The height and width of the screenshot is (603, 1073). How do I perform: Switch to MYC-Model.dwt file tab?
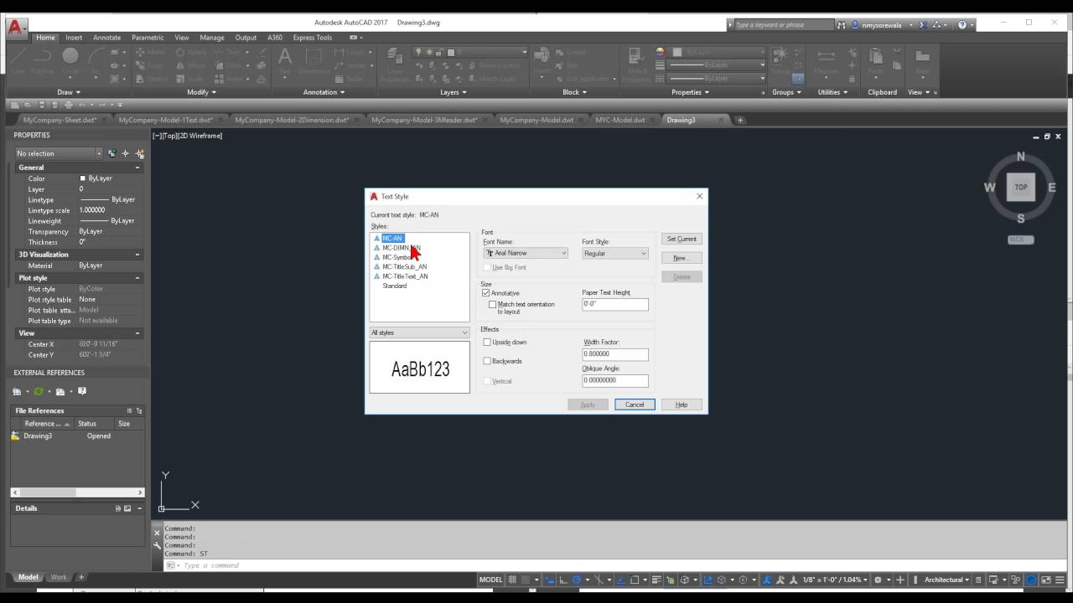[620, 120]
